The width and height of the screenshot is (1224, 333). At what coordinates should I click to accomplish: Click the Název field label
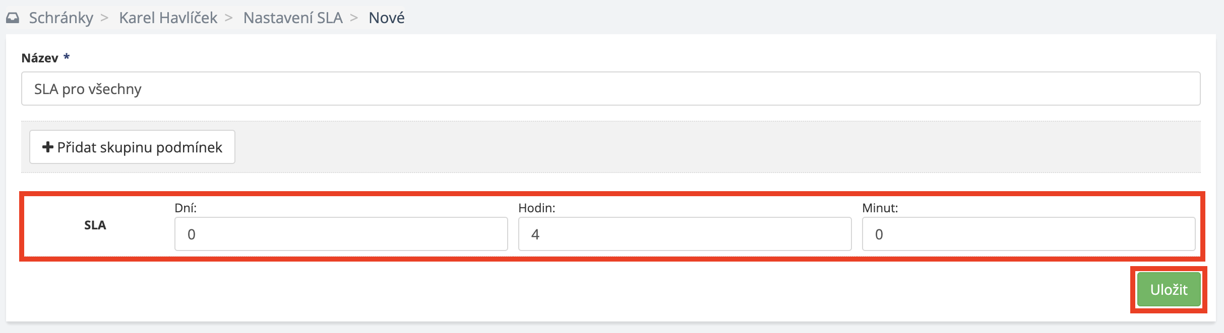[x=40, y=58]
